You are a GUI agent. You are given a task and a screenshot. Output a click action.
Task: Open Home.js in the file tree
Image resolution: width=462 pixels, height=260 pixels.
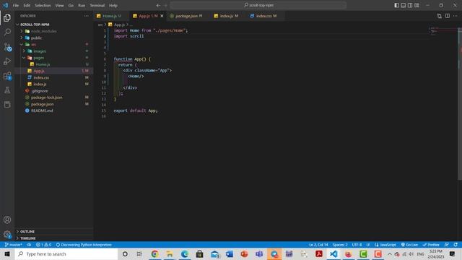[54, 64]
